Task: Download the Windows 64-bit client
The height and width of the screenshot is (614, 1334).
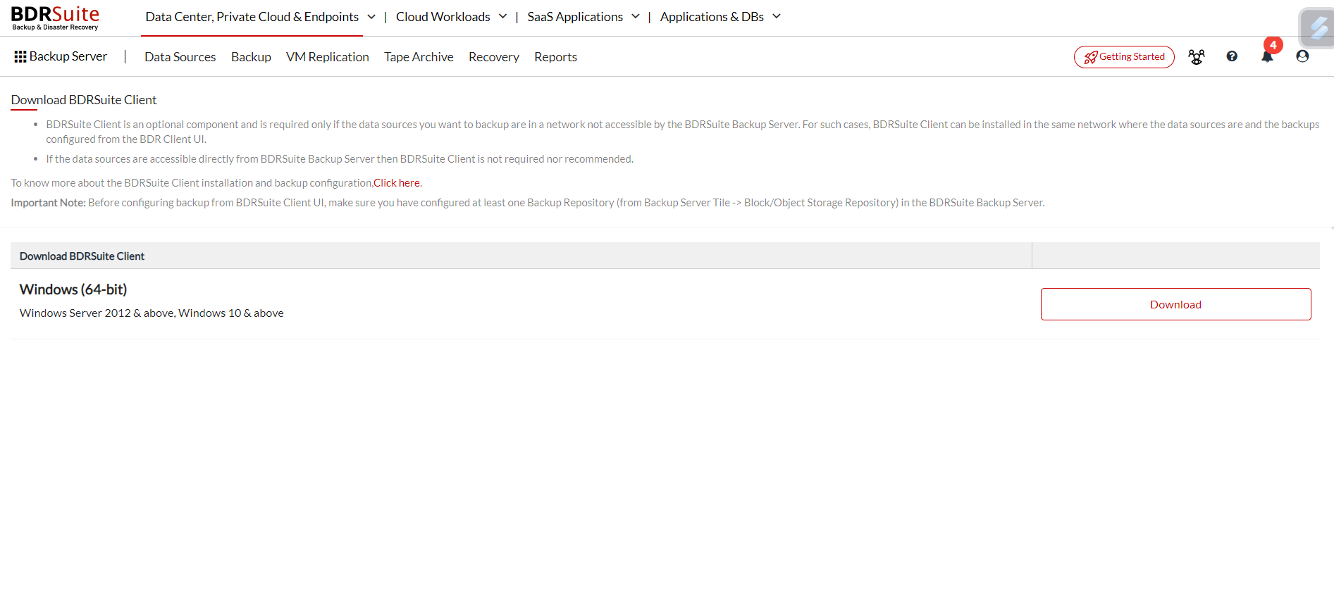Action: click(x=1175, y=304)
